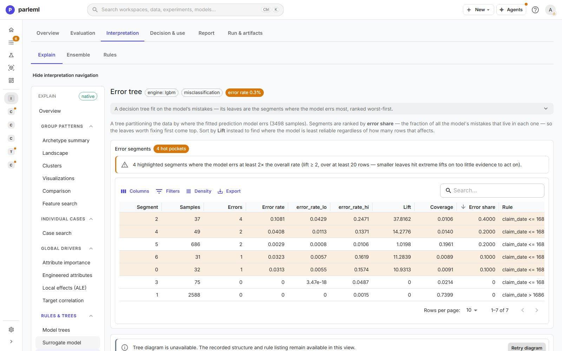
Task: Open Surrogate model in navigation
Action: pyautogui.click(x=68, y=343)
